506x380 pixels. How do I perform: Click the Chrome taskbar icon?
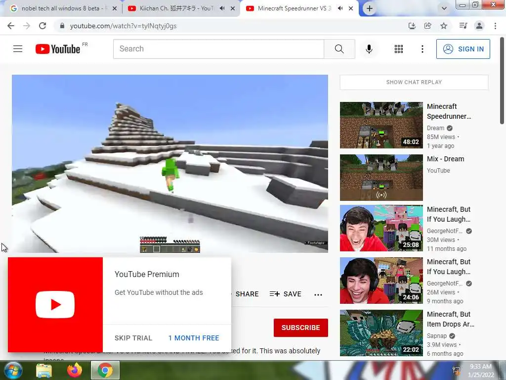point(105,370)
